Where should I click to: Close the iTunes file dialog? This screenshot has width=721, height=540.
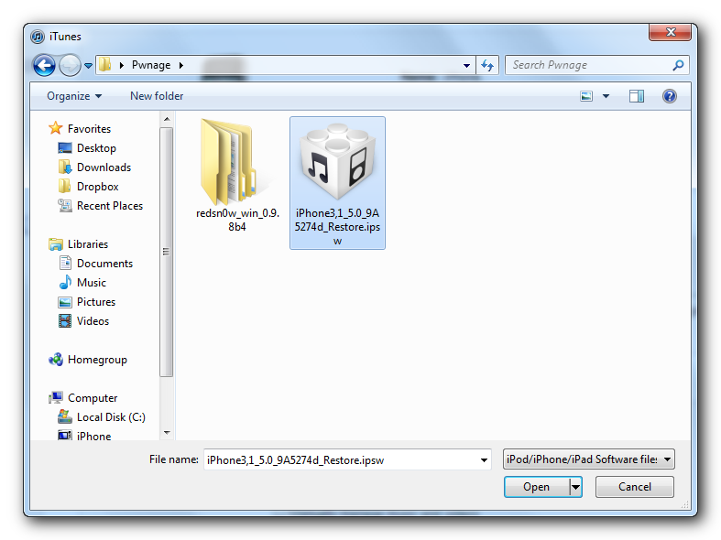670,32
